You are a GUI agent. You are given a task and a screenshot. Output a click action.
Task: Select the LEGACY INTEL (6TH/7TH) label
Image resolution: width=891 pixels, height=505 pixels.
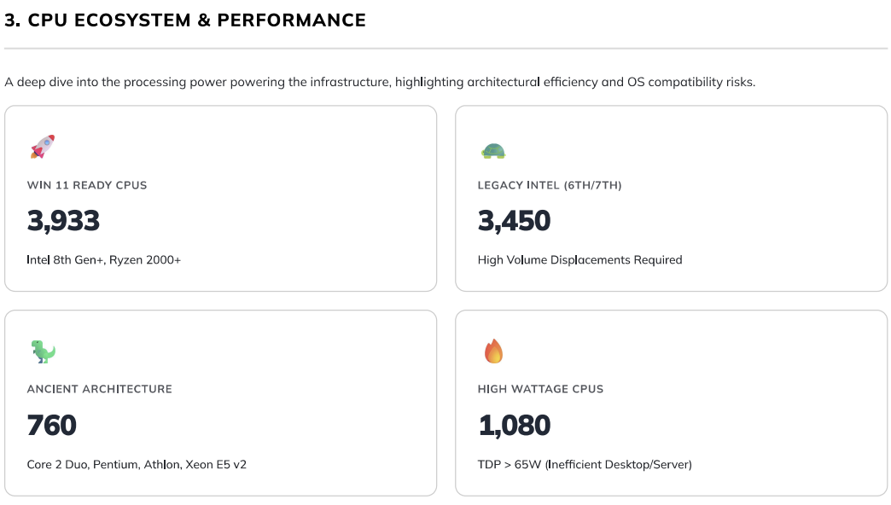click(550, 185)
